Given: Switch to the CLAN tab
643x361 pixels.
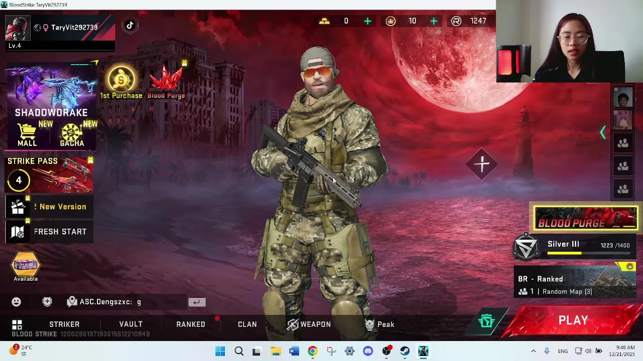Looking at the screenshot, I should (x=247, y=324).
